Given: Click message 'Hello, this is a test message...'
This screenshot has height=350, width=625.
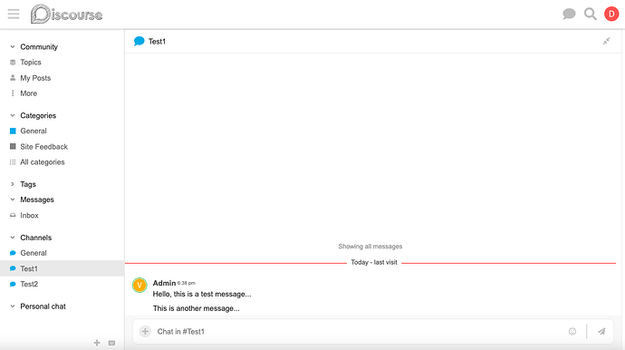Looking at the screenshot, I should click(202, 294).
